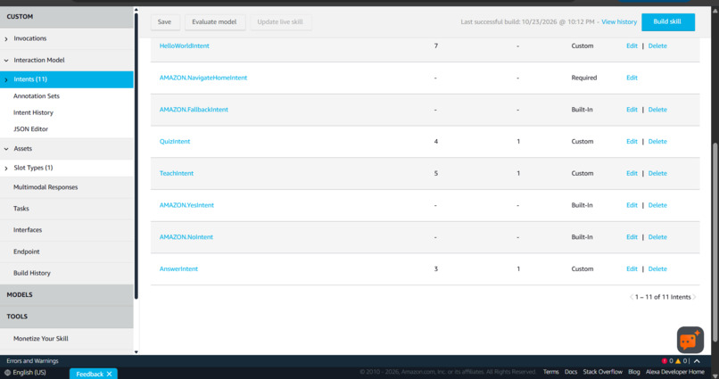Open Tasks in sidebar

pyautogui.click(x=21, y=208)
